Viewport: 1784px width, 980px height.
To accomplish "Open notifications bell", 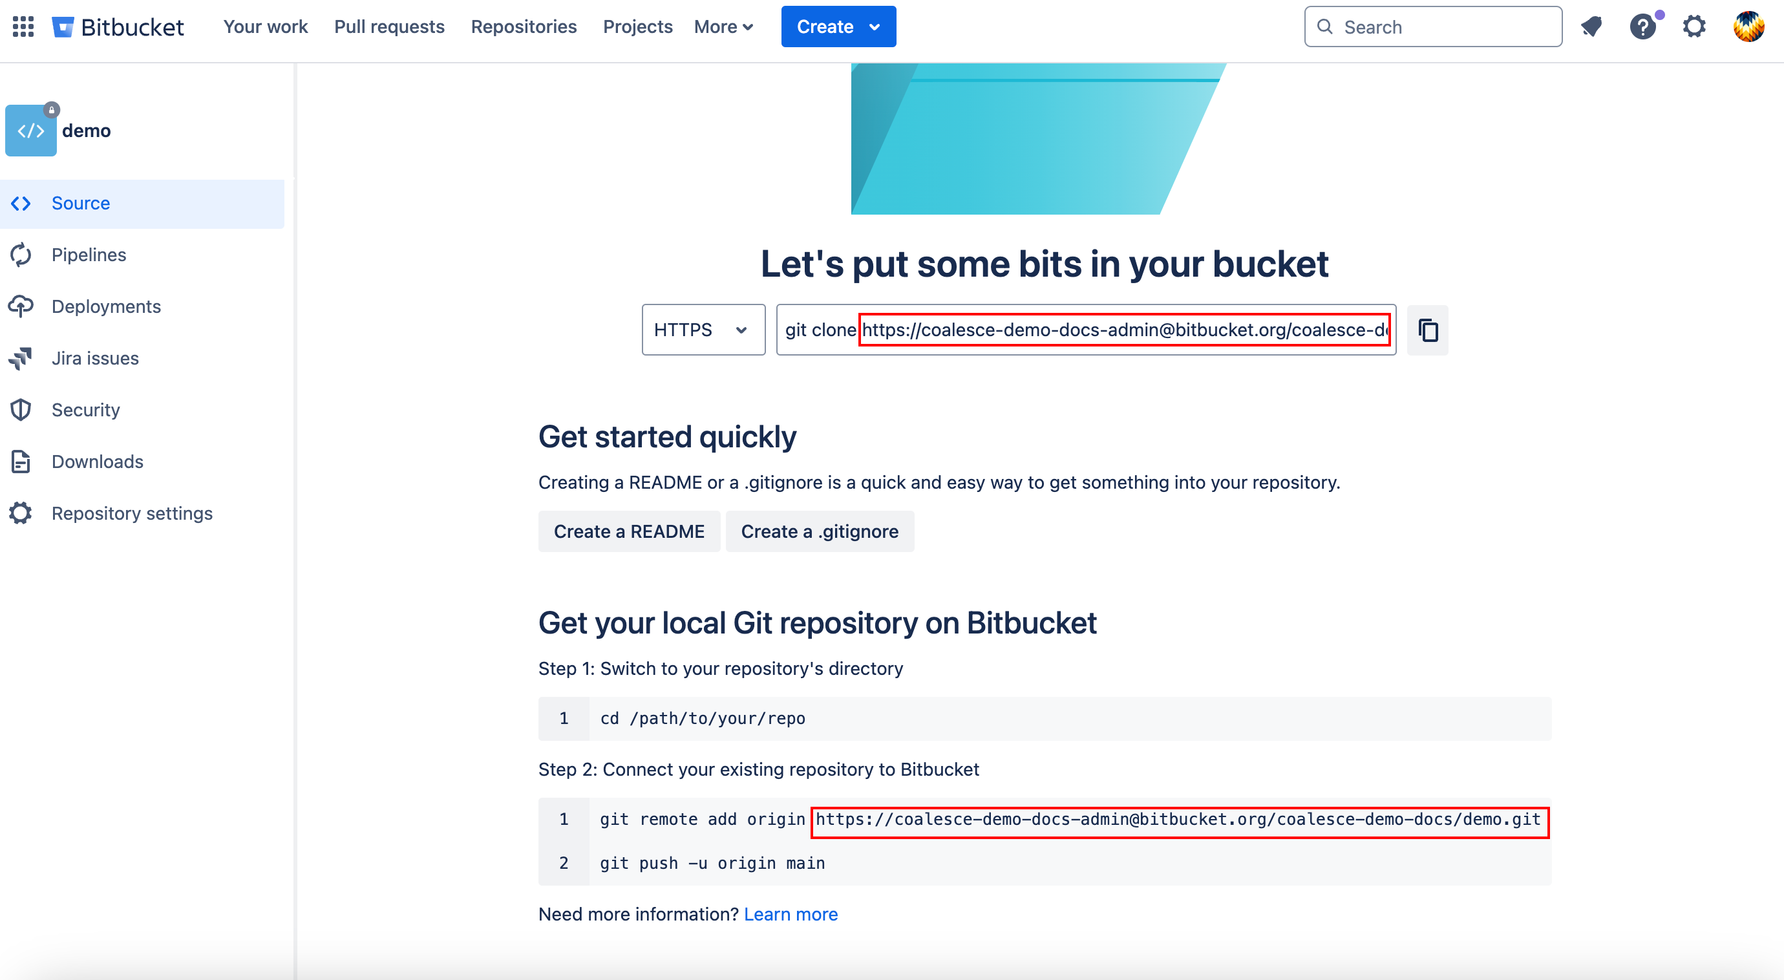I will (x=1591, y=27).
